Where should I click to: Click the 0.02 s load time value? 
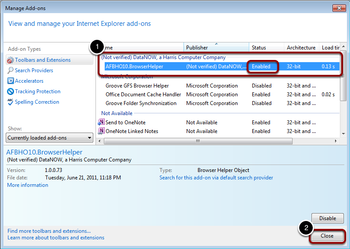[328, 95]
